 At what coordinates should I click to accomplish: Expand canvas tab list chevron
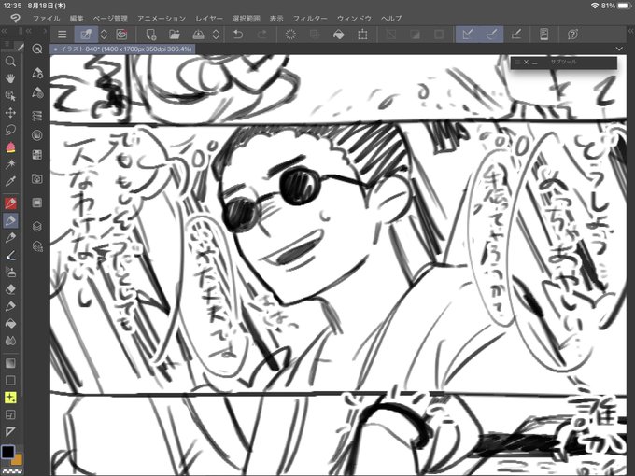click(x=619, y=49)
